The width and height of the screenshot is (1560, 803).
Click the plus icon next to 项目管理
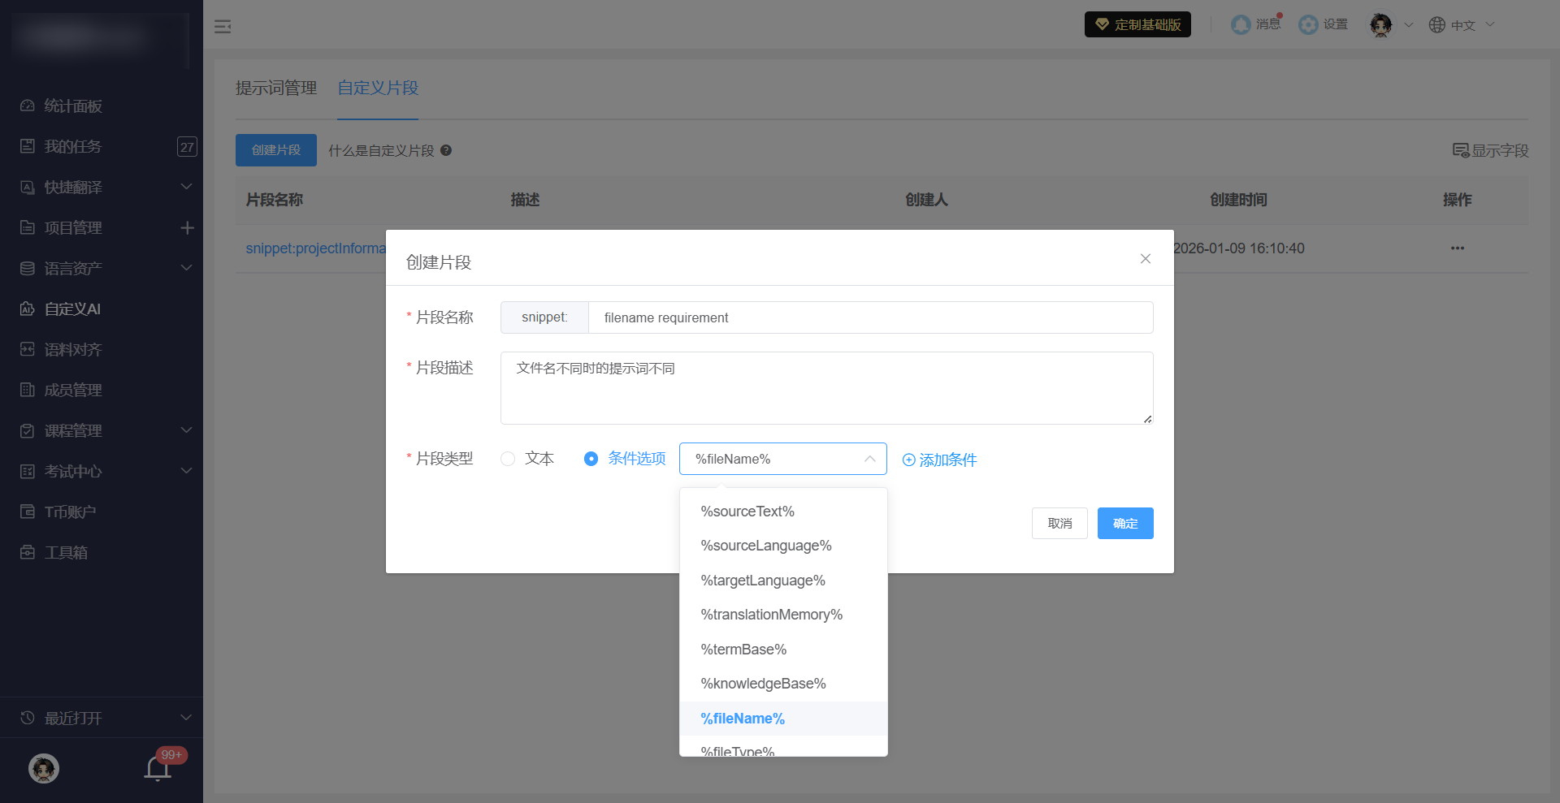click(187, 228)
